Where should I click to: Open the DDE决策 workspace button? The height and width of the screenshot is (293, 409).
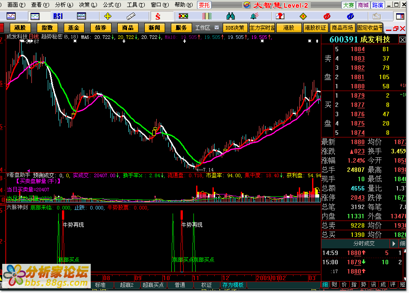tap(235, 27)
